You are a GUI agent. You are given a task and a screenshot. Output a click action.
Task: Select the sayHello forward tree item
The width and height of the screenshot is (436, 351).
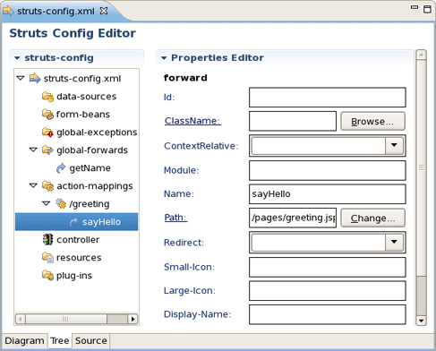(77, 222)
